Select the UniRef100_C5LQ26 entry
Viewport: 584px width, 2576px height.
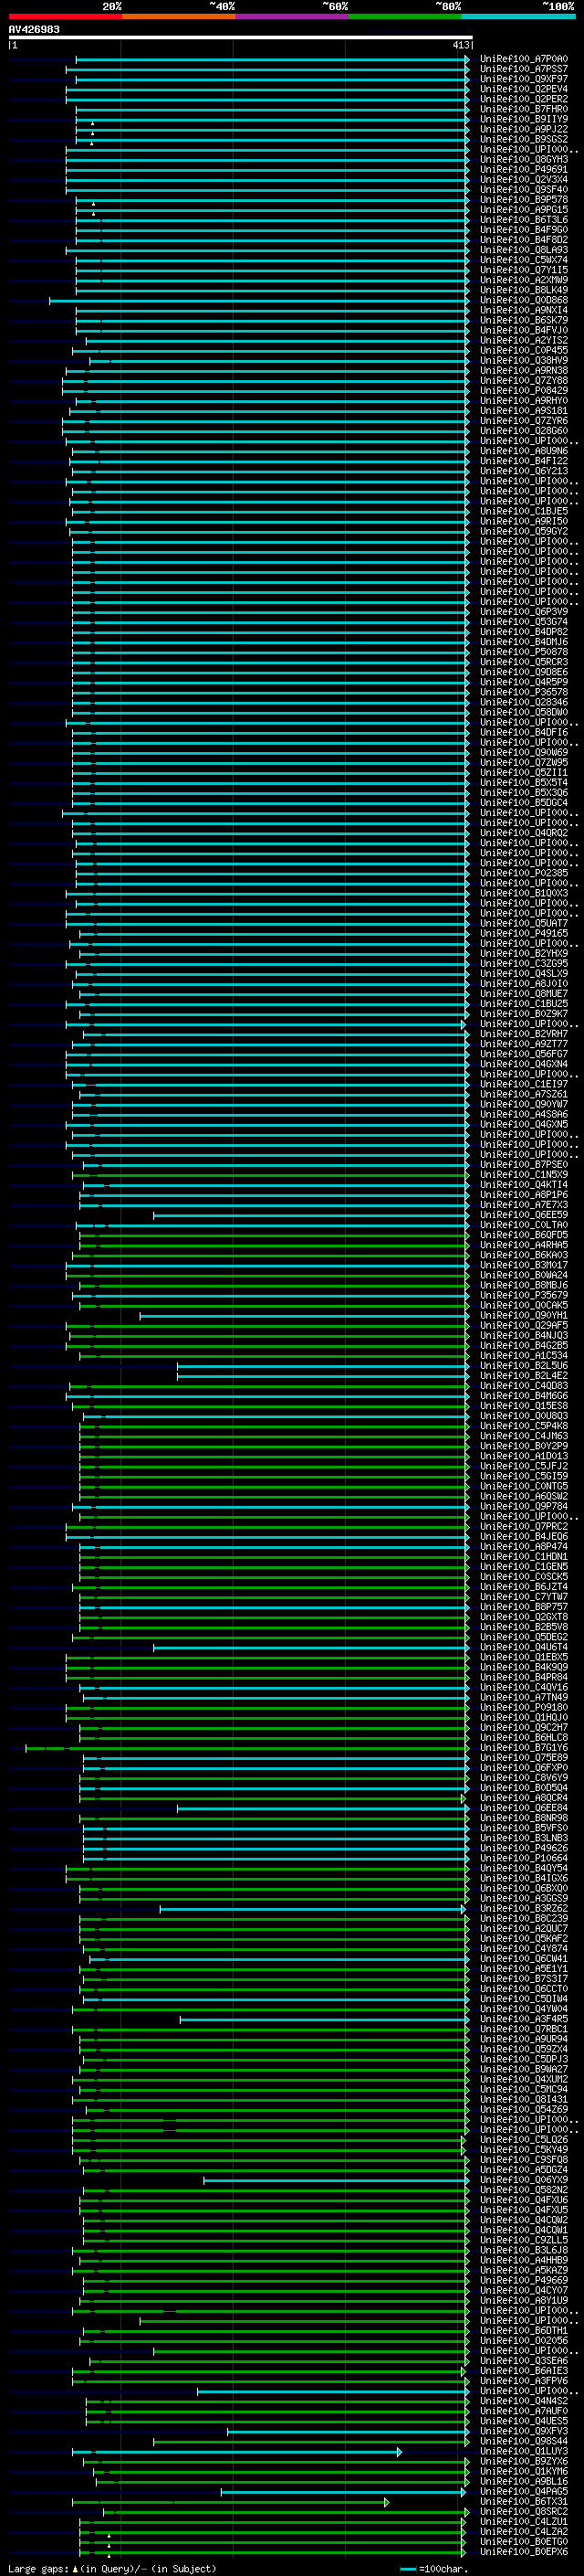point(523,2140)
